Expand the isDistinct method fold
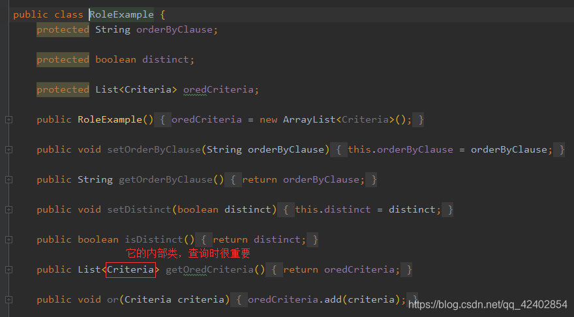This screenshot has height=317, width=574. pos(8,240)
